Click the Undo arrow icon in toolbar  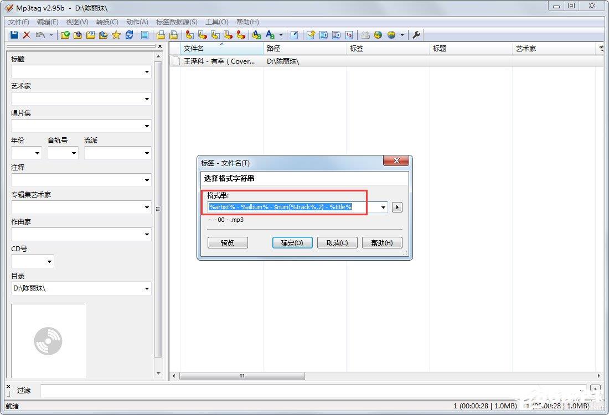point(40,35)
